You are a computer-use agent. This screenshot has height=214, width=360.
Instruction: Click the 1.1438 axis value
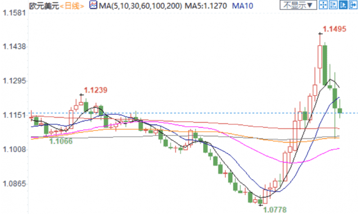(x=14, y=47)
